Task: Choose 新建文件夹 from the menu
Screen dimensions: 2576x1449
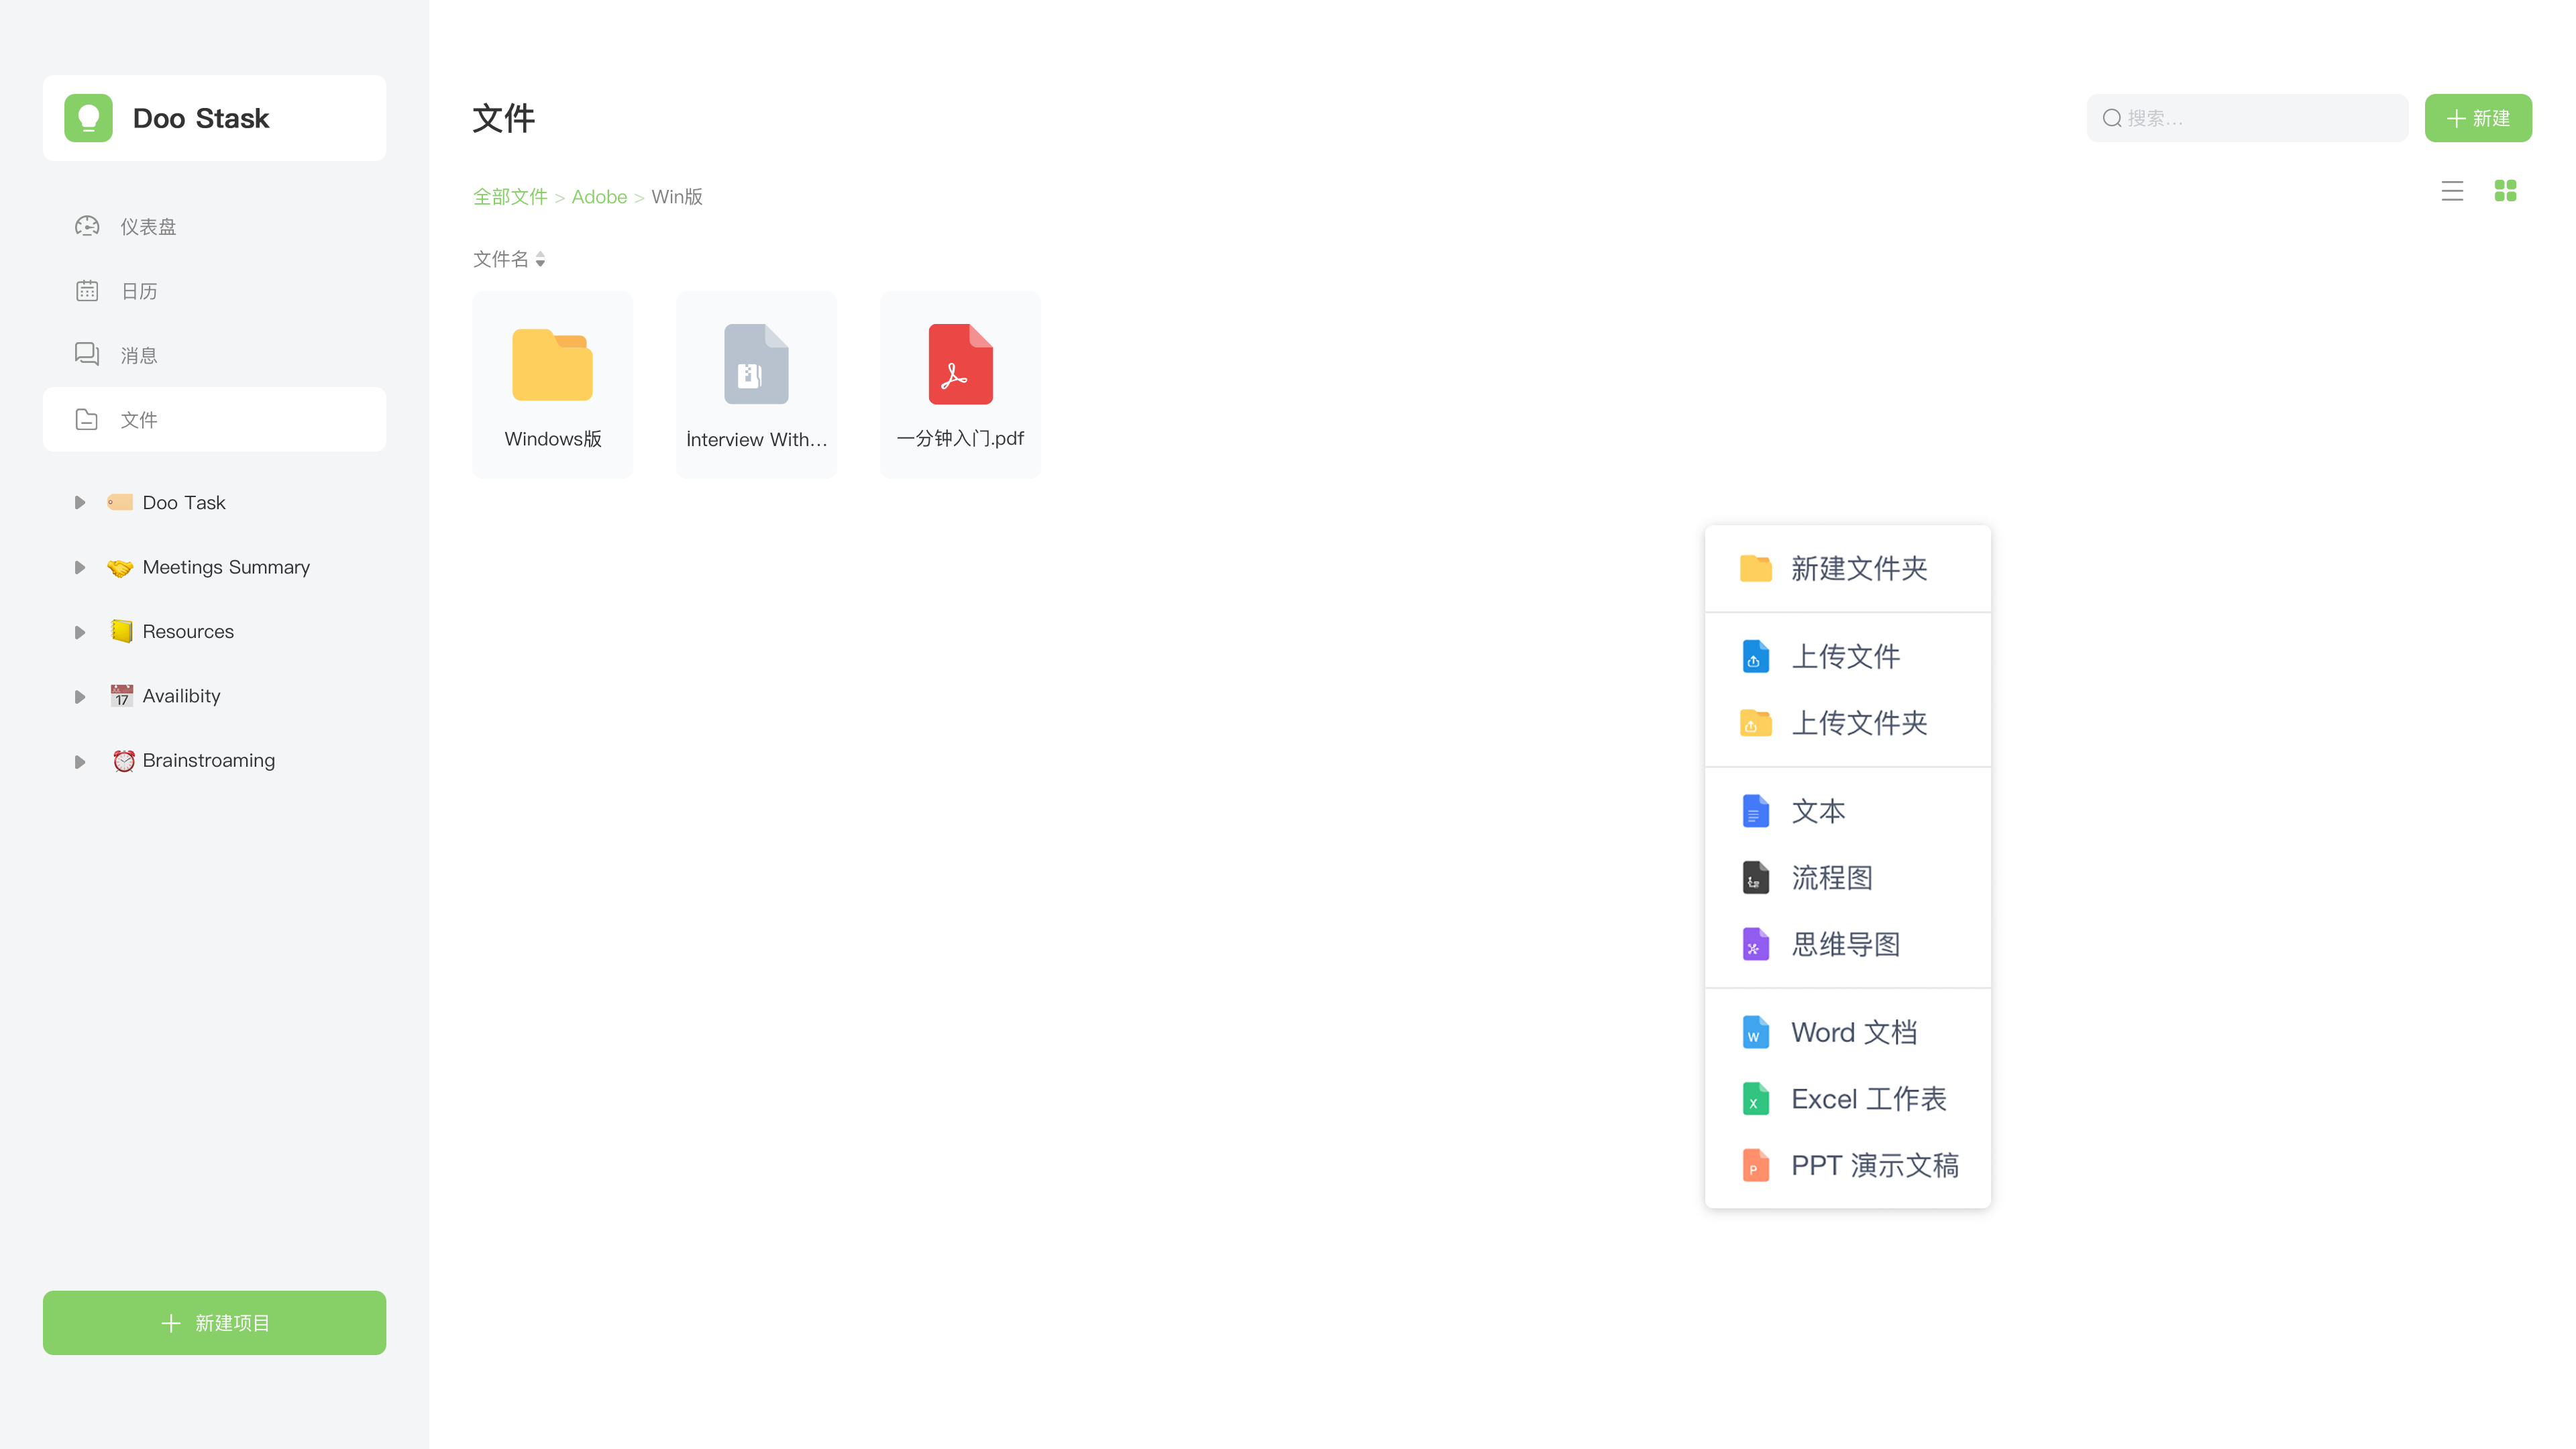Action: click(1858, 568)
